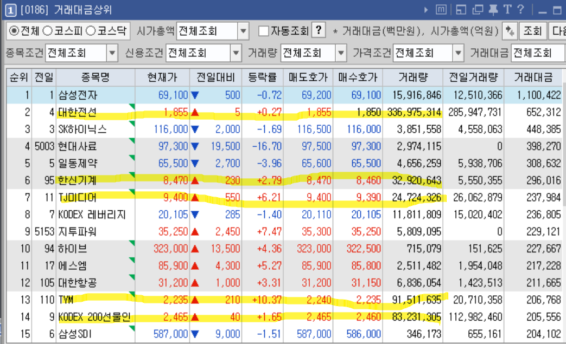Screen dimensions: 566x344
Task: Click the small play arrow in title bar
Action: 426,10
